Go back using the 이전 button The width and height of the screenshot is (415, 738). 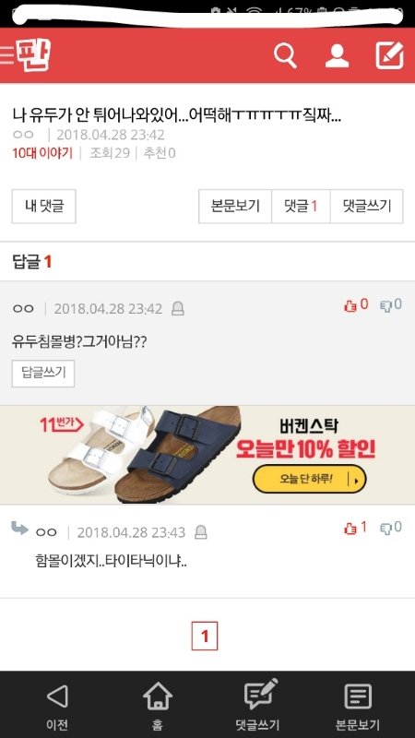point(57,705)
